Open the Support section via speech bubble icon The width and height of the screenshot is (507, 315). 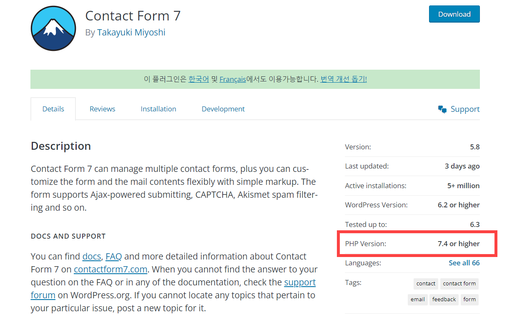tap(459, 109)
